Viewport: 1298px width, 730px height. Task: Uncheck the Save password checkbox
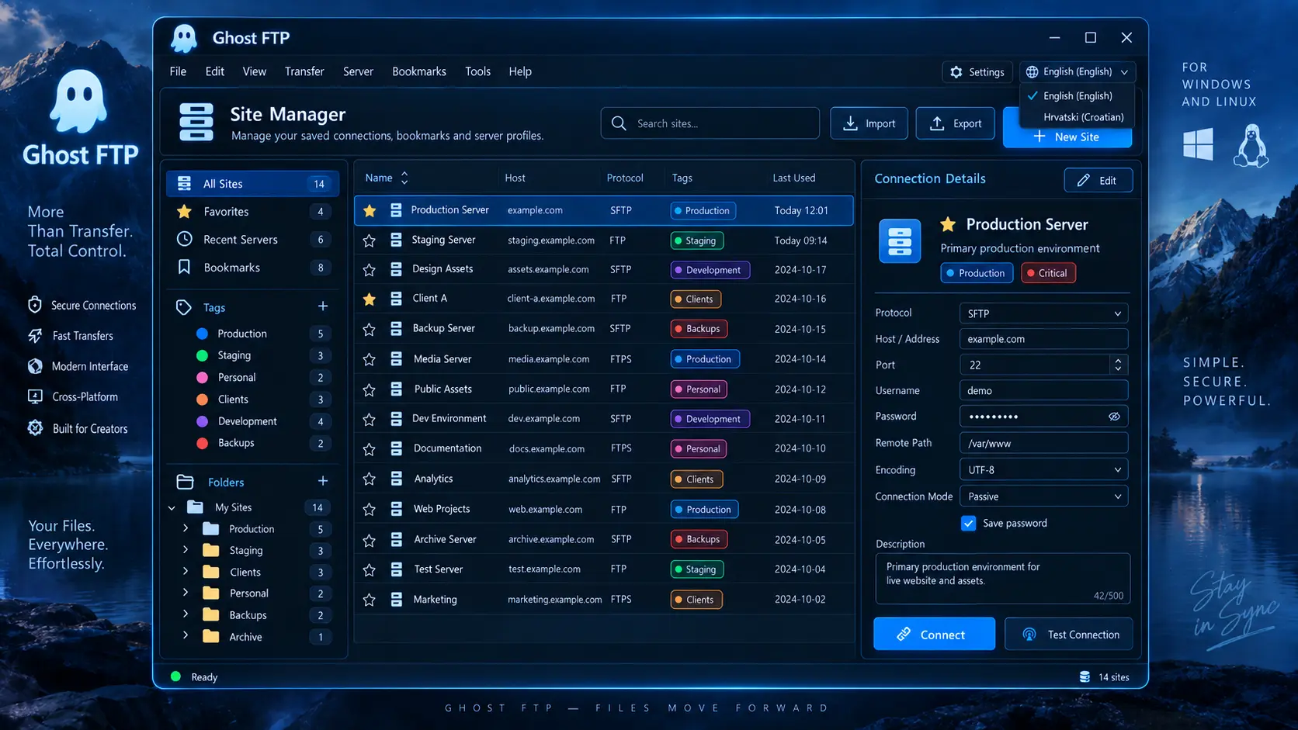point(968,524)
